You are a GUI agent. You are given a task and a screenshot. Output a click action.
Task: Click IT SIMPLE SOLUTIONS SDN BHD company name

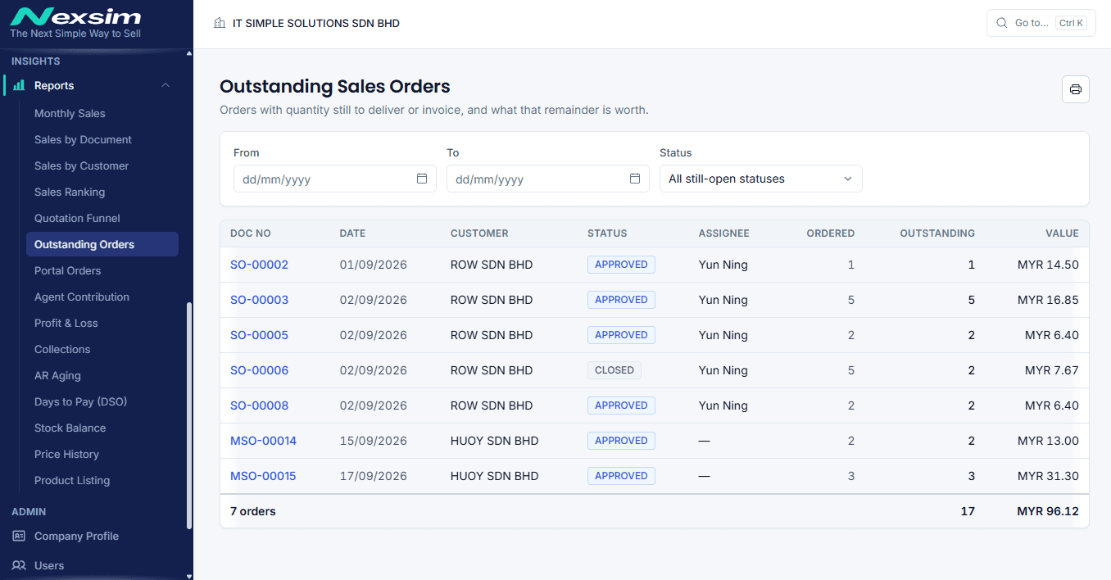[x=316, y=23]
